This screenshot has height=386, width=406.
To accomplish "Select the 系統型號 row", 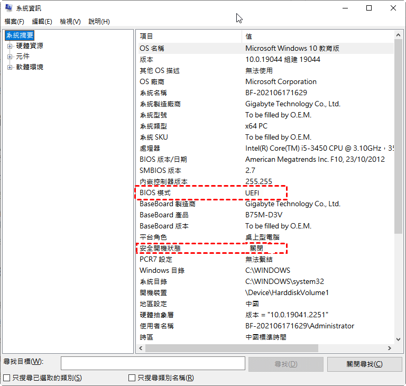I will point(266,115).
